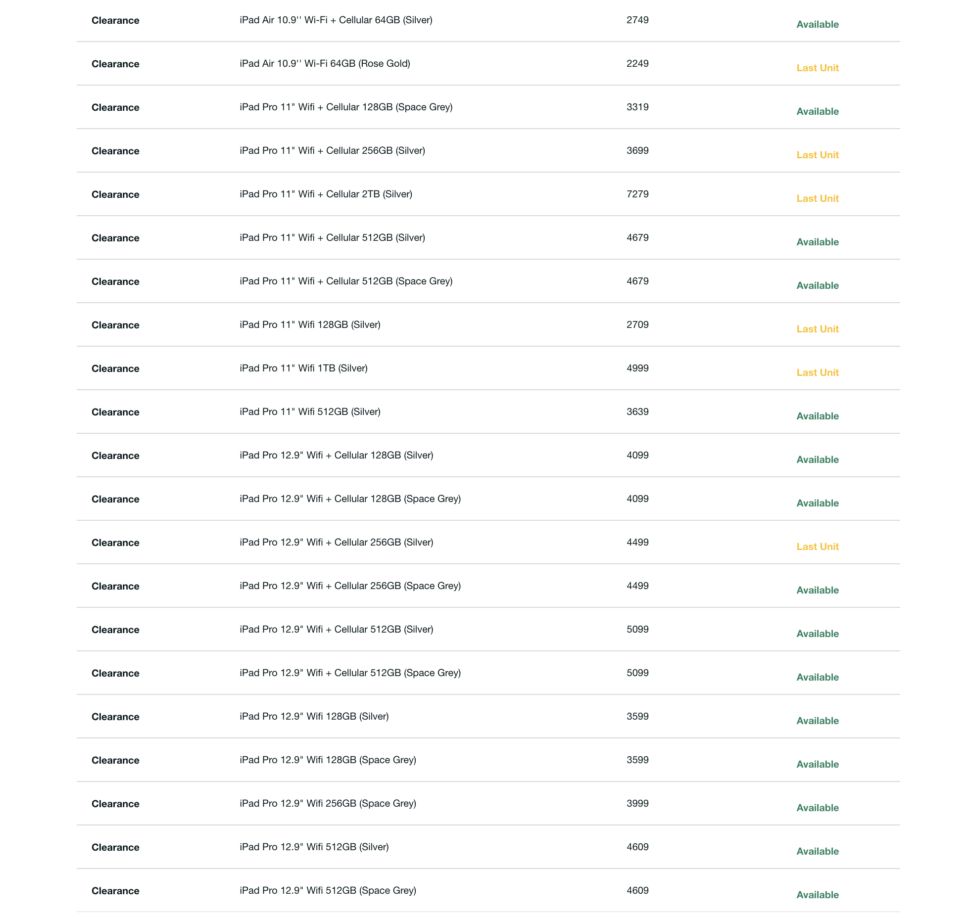970x914 pixels.
Task: Click Last Unit status on the 2TB iPad
Action: point(818,198)
